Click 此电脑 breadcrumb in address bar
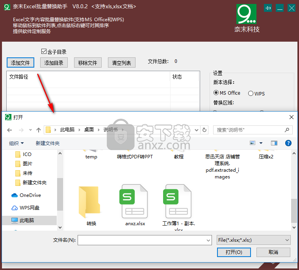299x270 pixels. coord(67,130)
